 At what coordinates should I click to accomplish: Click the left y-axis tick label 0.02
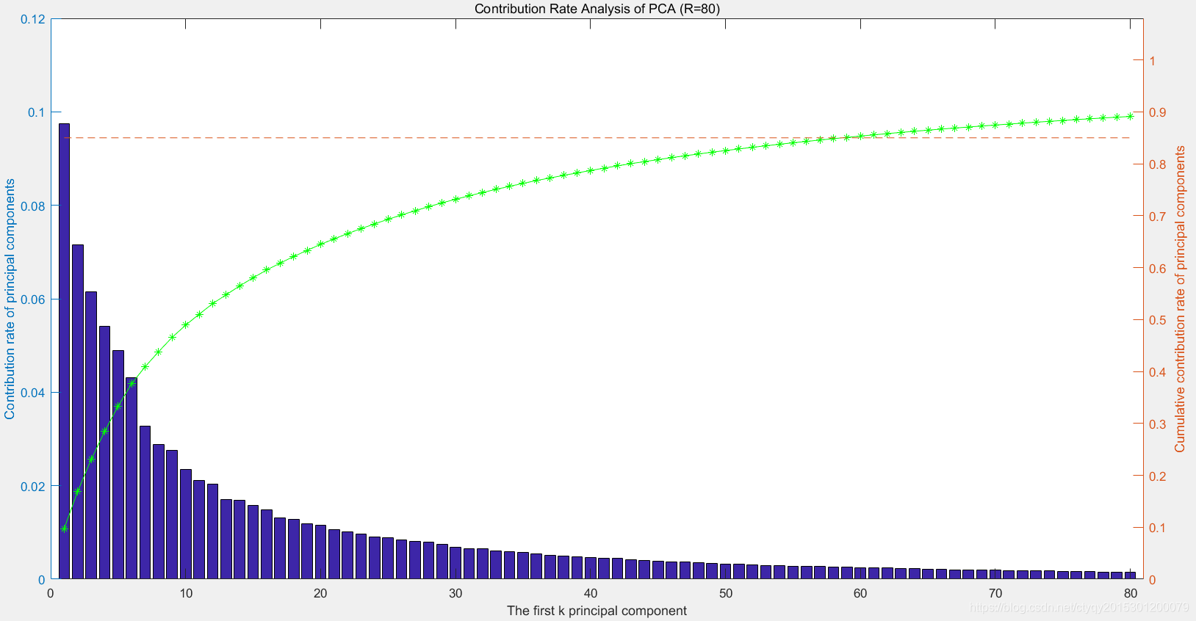(32, 487)
